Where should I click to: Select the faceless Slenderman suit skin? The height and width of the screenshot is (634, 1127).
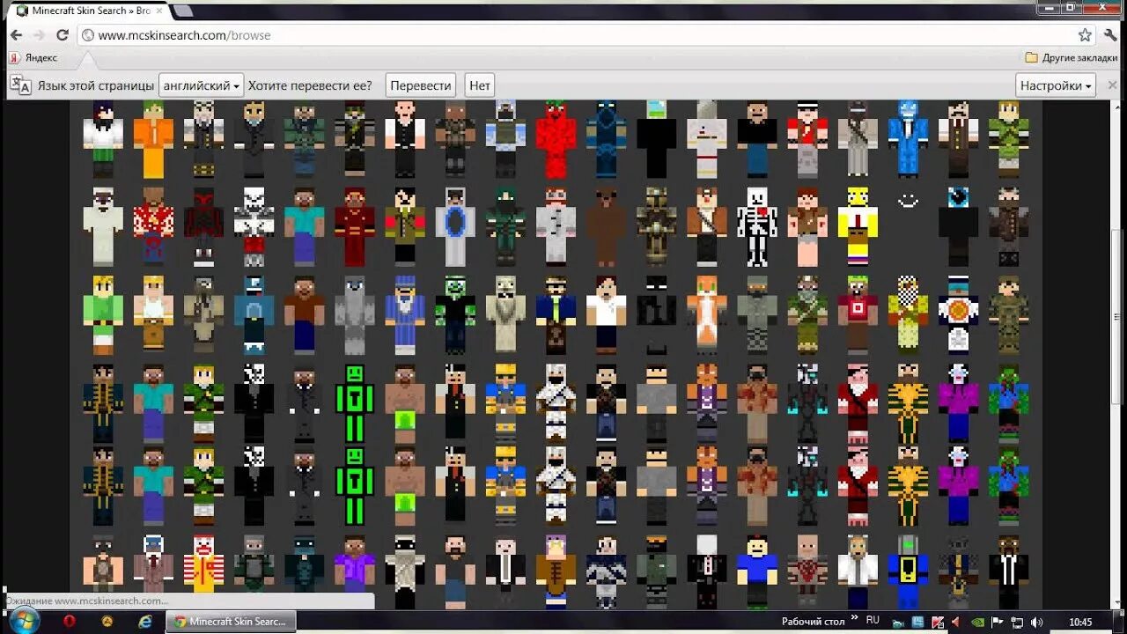[707, 570]
